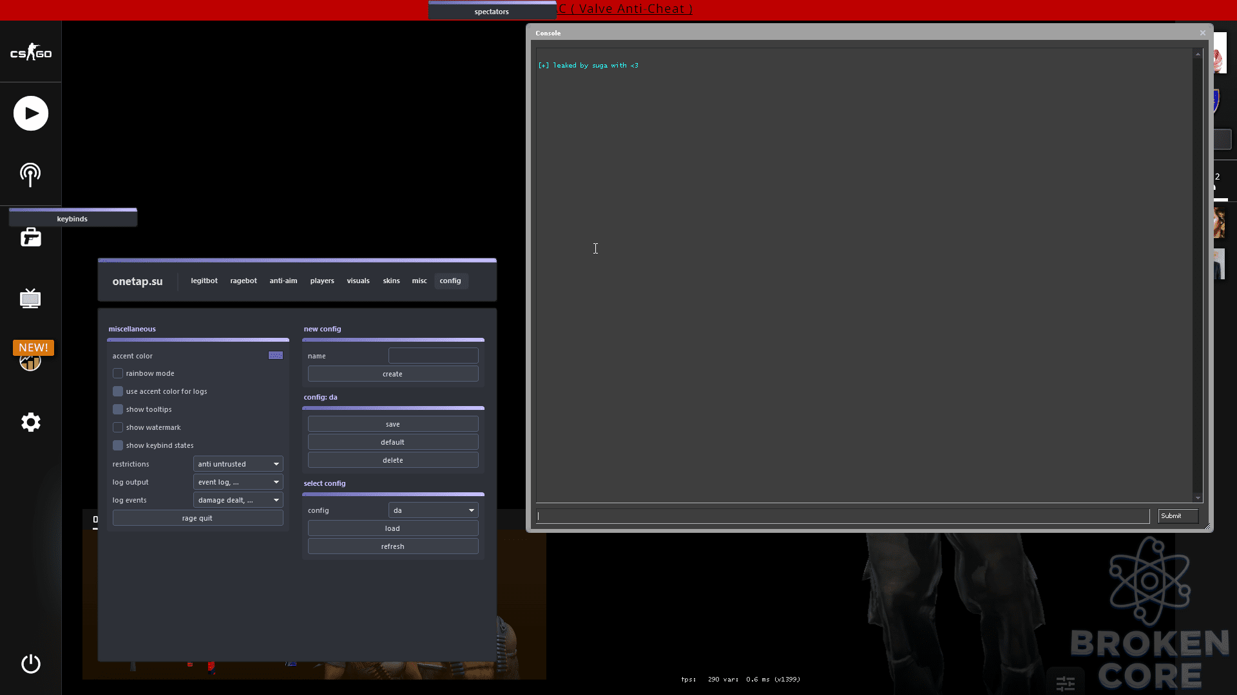Click the rage quit button
Screen dimensions: 1237x695
(x=198, y=518)
